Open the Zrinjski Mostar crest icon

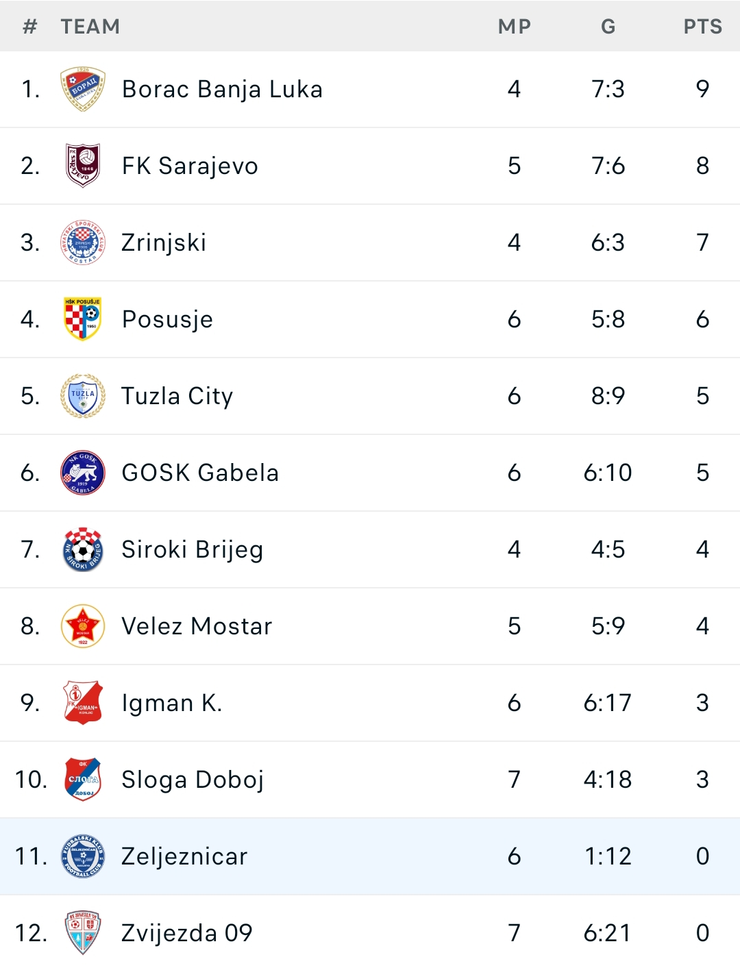(x=83, y=242)
